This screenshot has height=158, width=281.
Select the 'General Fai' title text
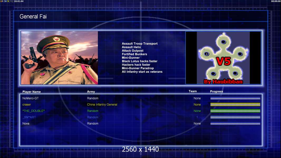33,17
